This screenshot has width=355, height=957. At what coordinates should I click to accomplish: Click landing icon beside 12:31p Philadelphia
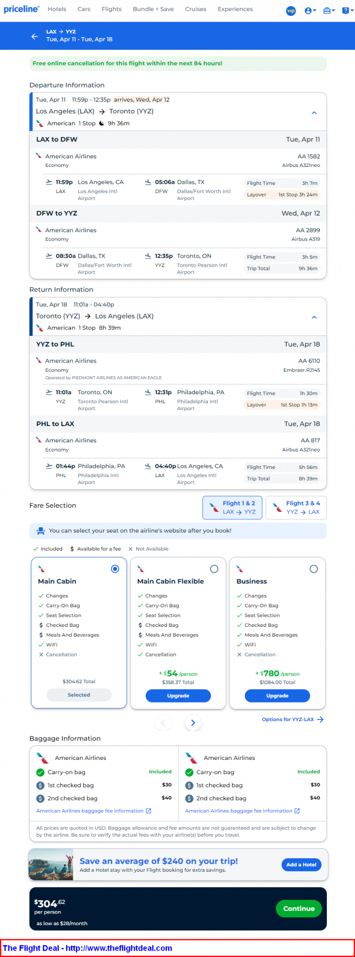coord(148,392)
